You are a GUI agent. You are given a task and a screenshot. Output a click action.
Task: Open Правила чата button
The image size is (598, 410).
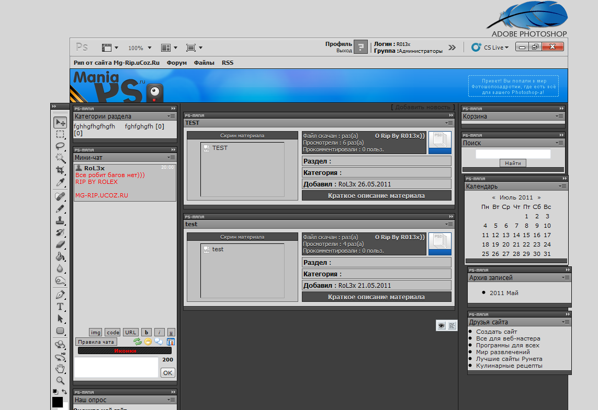(x=96, y=342)
